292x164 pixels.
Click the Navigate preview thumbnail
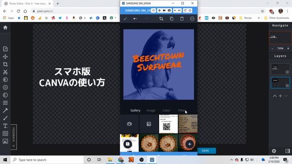pyautogui.click(x=280, y=37)
